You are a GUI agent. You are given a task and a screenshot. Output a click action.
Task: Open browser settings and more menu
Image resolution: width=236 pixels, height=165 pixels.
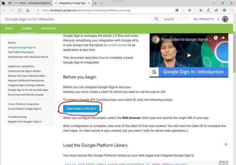(232, 10)
